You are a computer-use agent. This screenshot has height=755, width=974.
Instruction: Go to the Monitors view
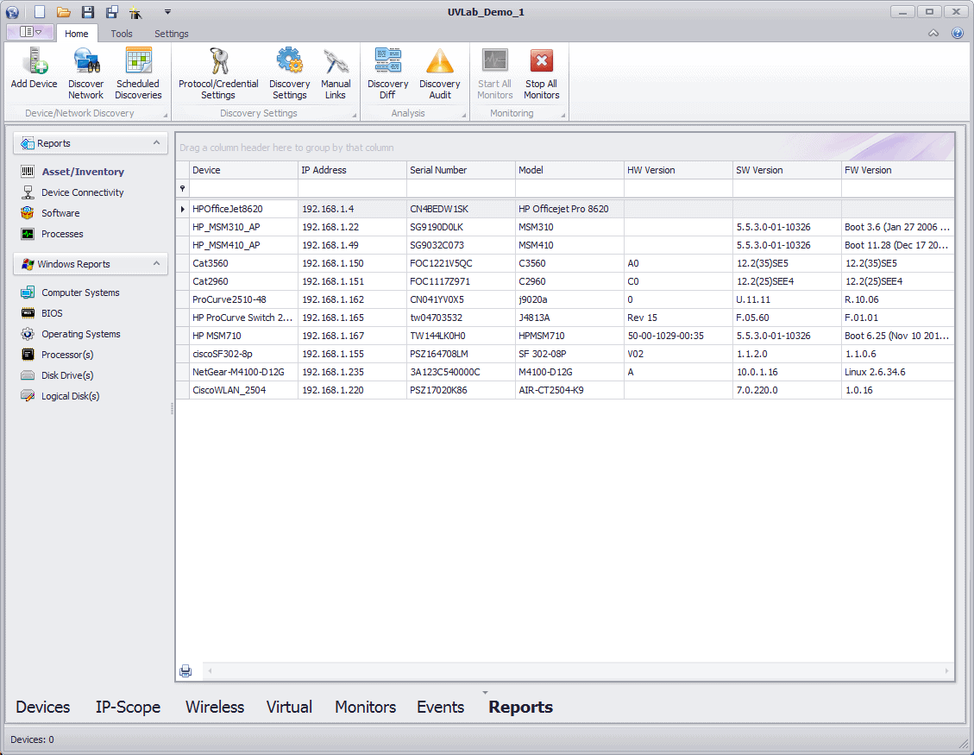tap(365, 708)
